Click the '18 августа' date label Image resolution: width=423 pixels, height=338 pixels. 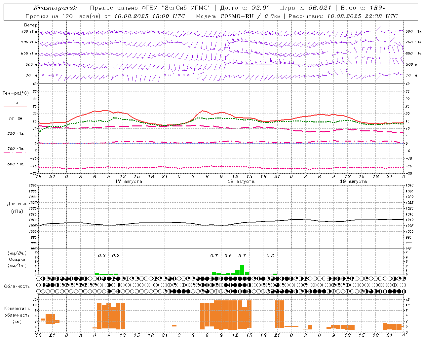pyautogui.click(x=241, y=182)
